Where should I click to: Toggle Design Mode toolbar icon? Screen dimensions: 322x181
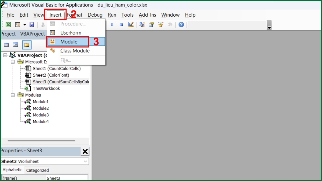(131, 25)
